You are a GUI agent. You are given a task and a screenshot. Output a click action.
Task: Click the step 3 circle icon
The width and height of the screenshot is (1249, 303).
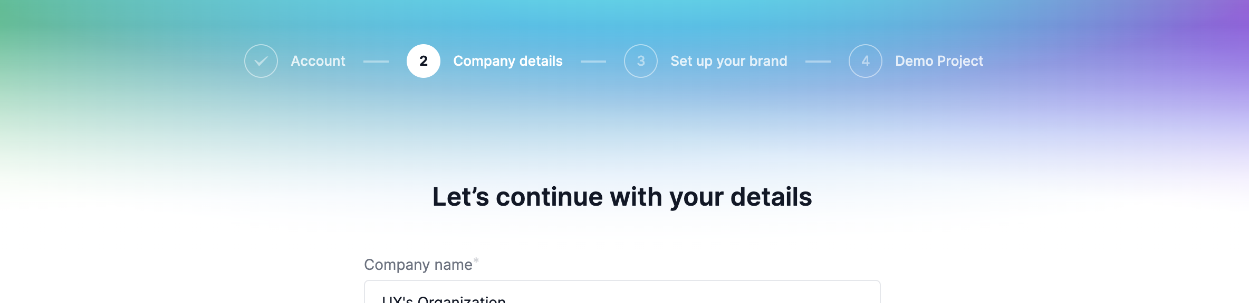point(641,61)
